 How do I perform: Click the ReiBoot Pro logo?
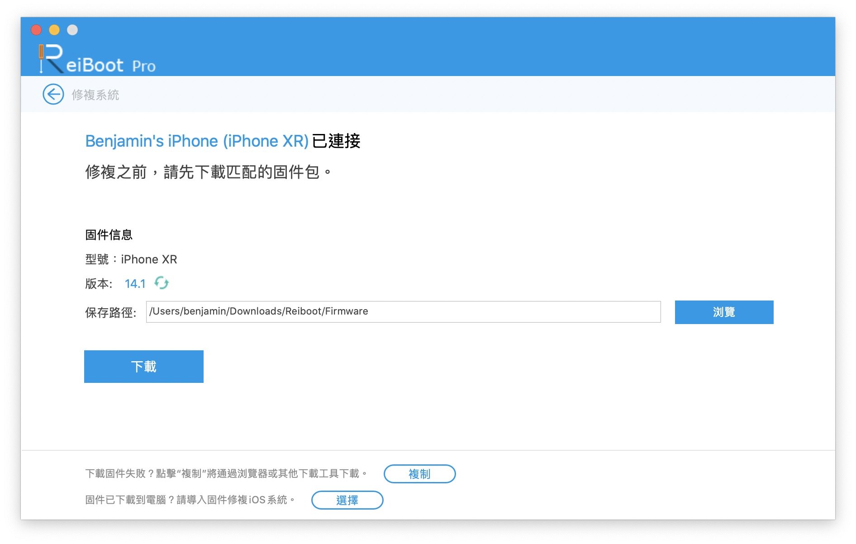(97, 59)
